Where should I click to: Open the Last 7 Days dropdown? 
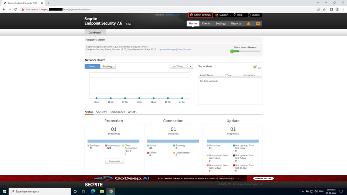tap(181, 66)
